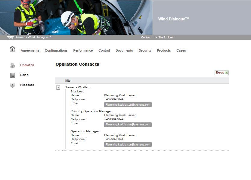Click the Operation gears icon in sidebar
The image size is (251, 180).
click(x=12, y=65)
